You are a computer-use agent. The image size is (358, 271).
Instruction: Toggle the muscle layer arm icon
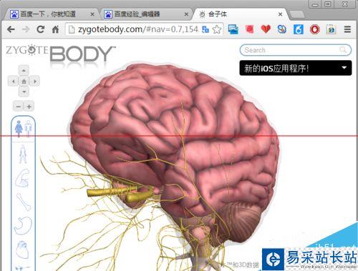23,178
